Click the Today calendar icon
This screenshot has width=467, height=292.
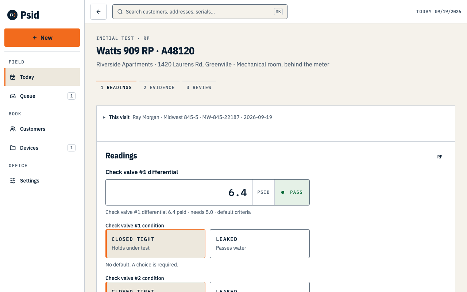[13, 77]
